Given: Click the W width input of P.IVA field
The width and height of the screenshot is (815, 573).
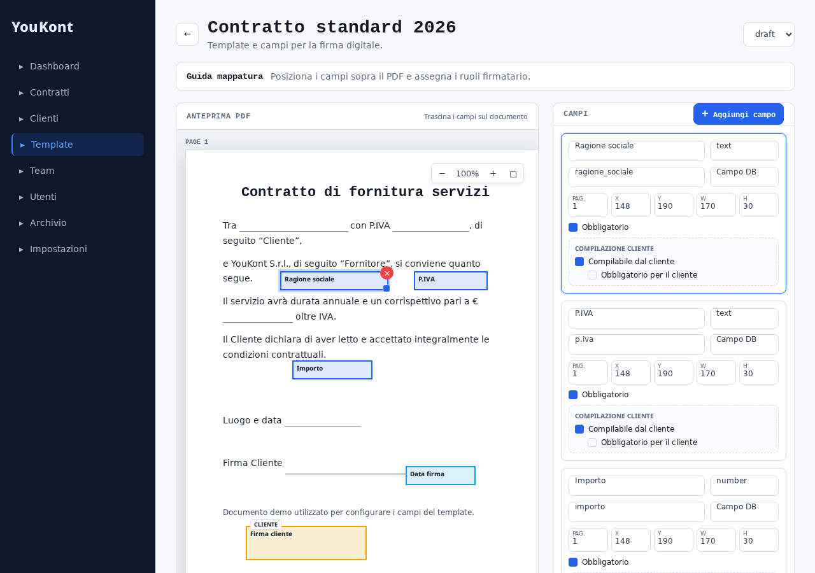Looking at the screenshot, I should coord(716,372).
